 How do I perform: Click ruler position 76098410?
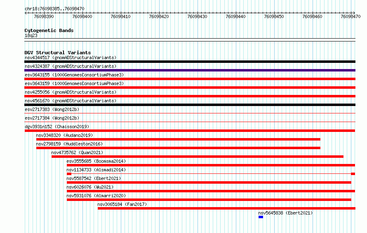pos(120,16)
